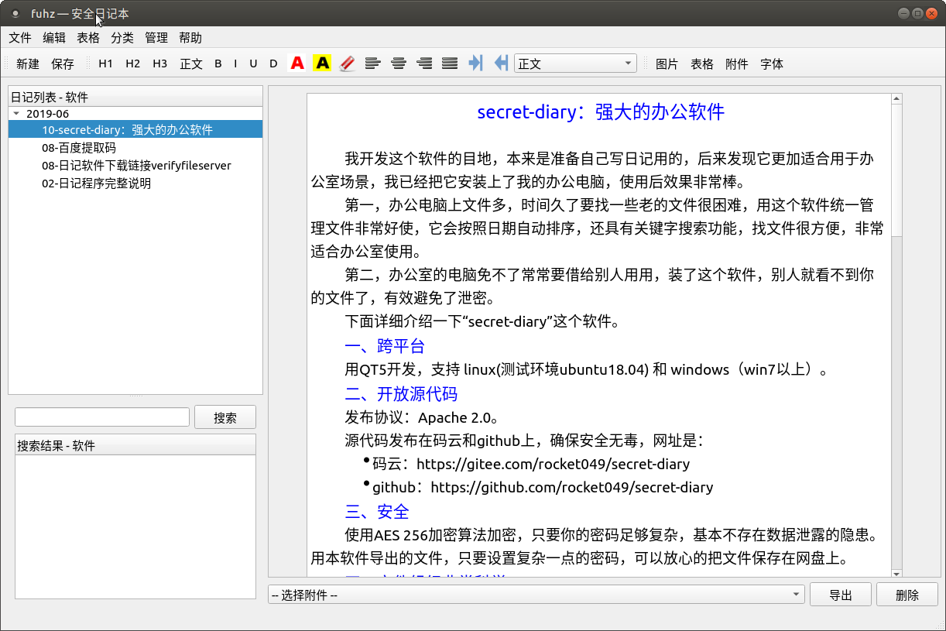Screen dimensions: 946x631
Task: Select diary 08-日记软件下载链接verifyfileserver
Action: [135, 165]
